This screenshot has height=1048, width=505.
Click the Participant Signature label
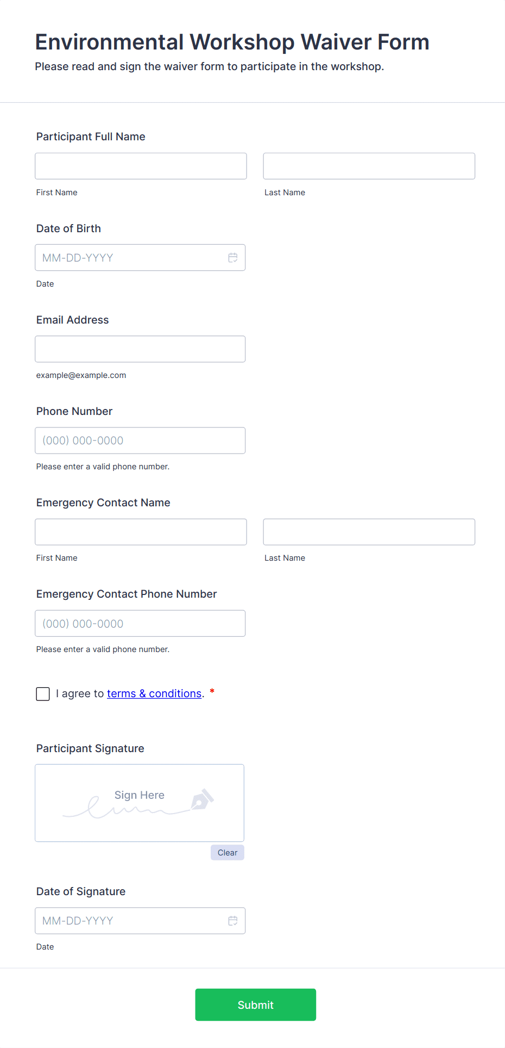click(x=90, y=748)
